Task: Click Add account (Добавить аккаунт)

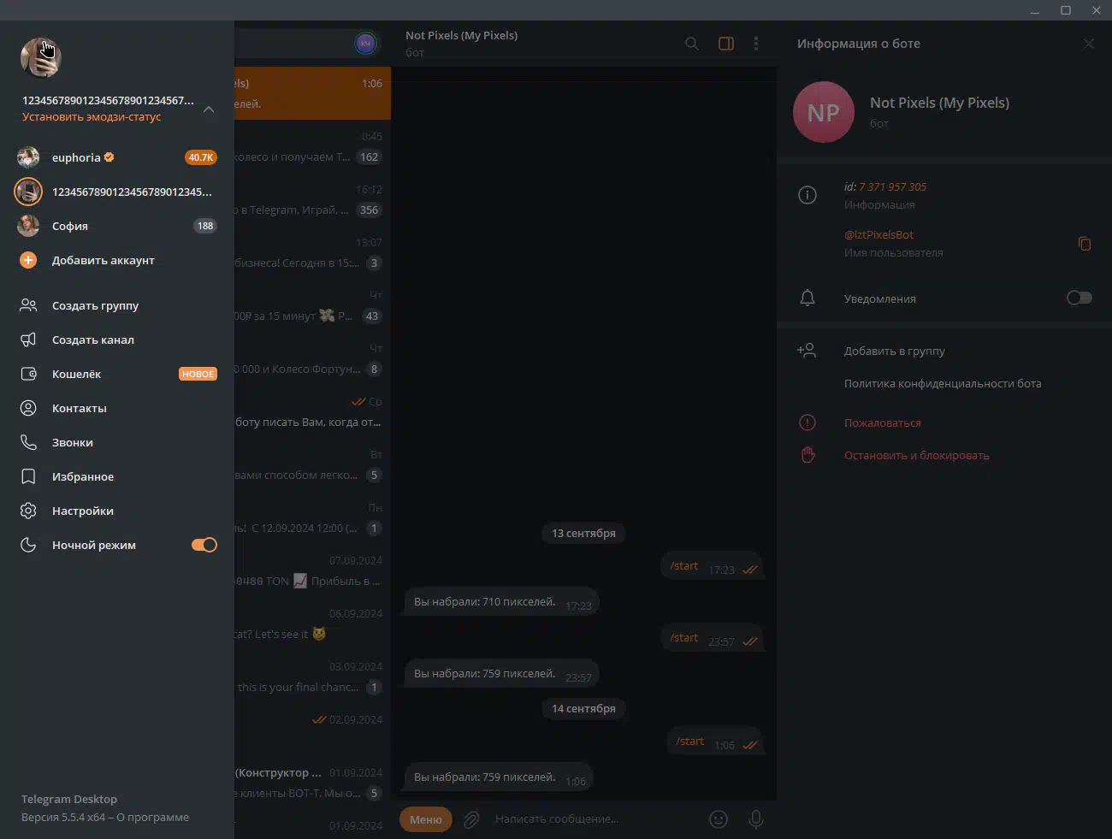Action: [x=103, y=260]
